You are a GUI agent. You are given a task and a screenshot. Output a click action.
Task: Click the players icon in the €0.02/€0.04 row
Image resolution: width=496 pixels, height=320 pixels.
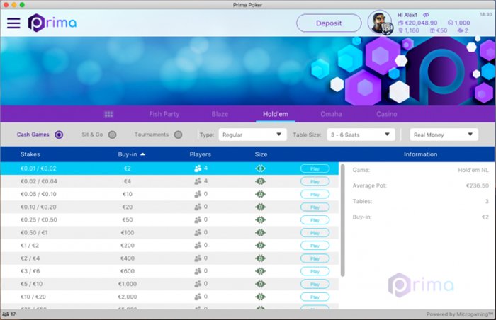(198, 181)
